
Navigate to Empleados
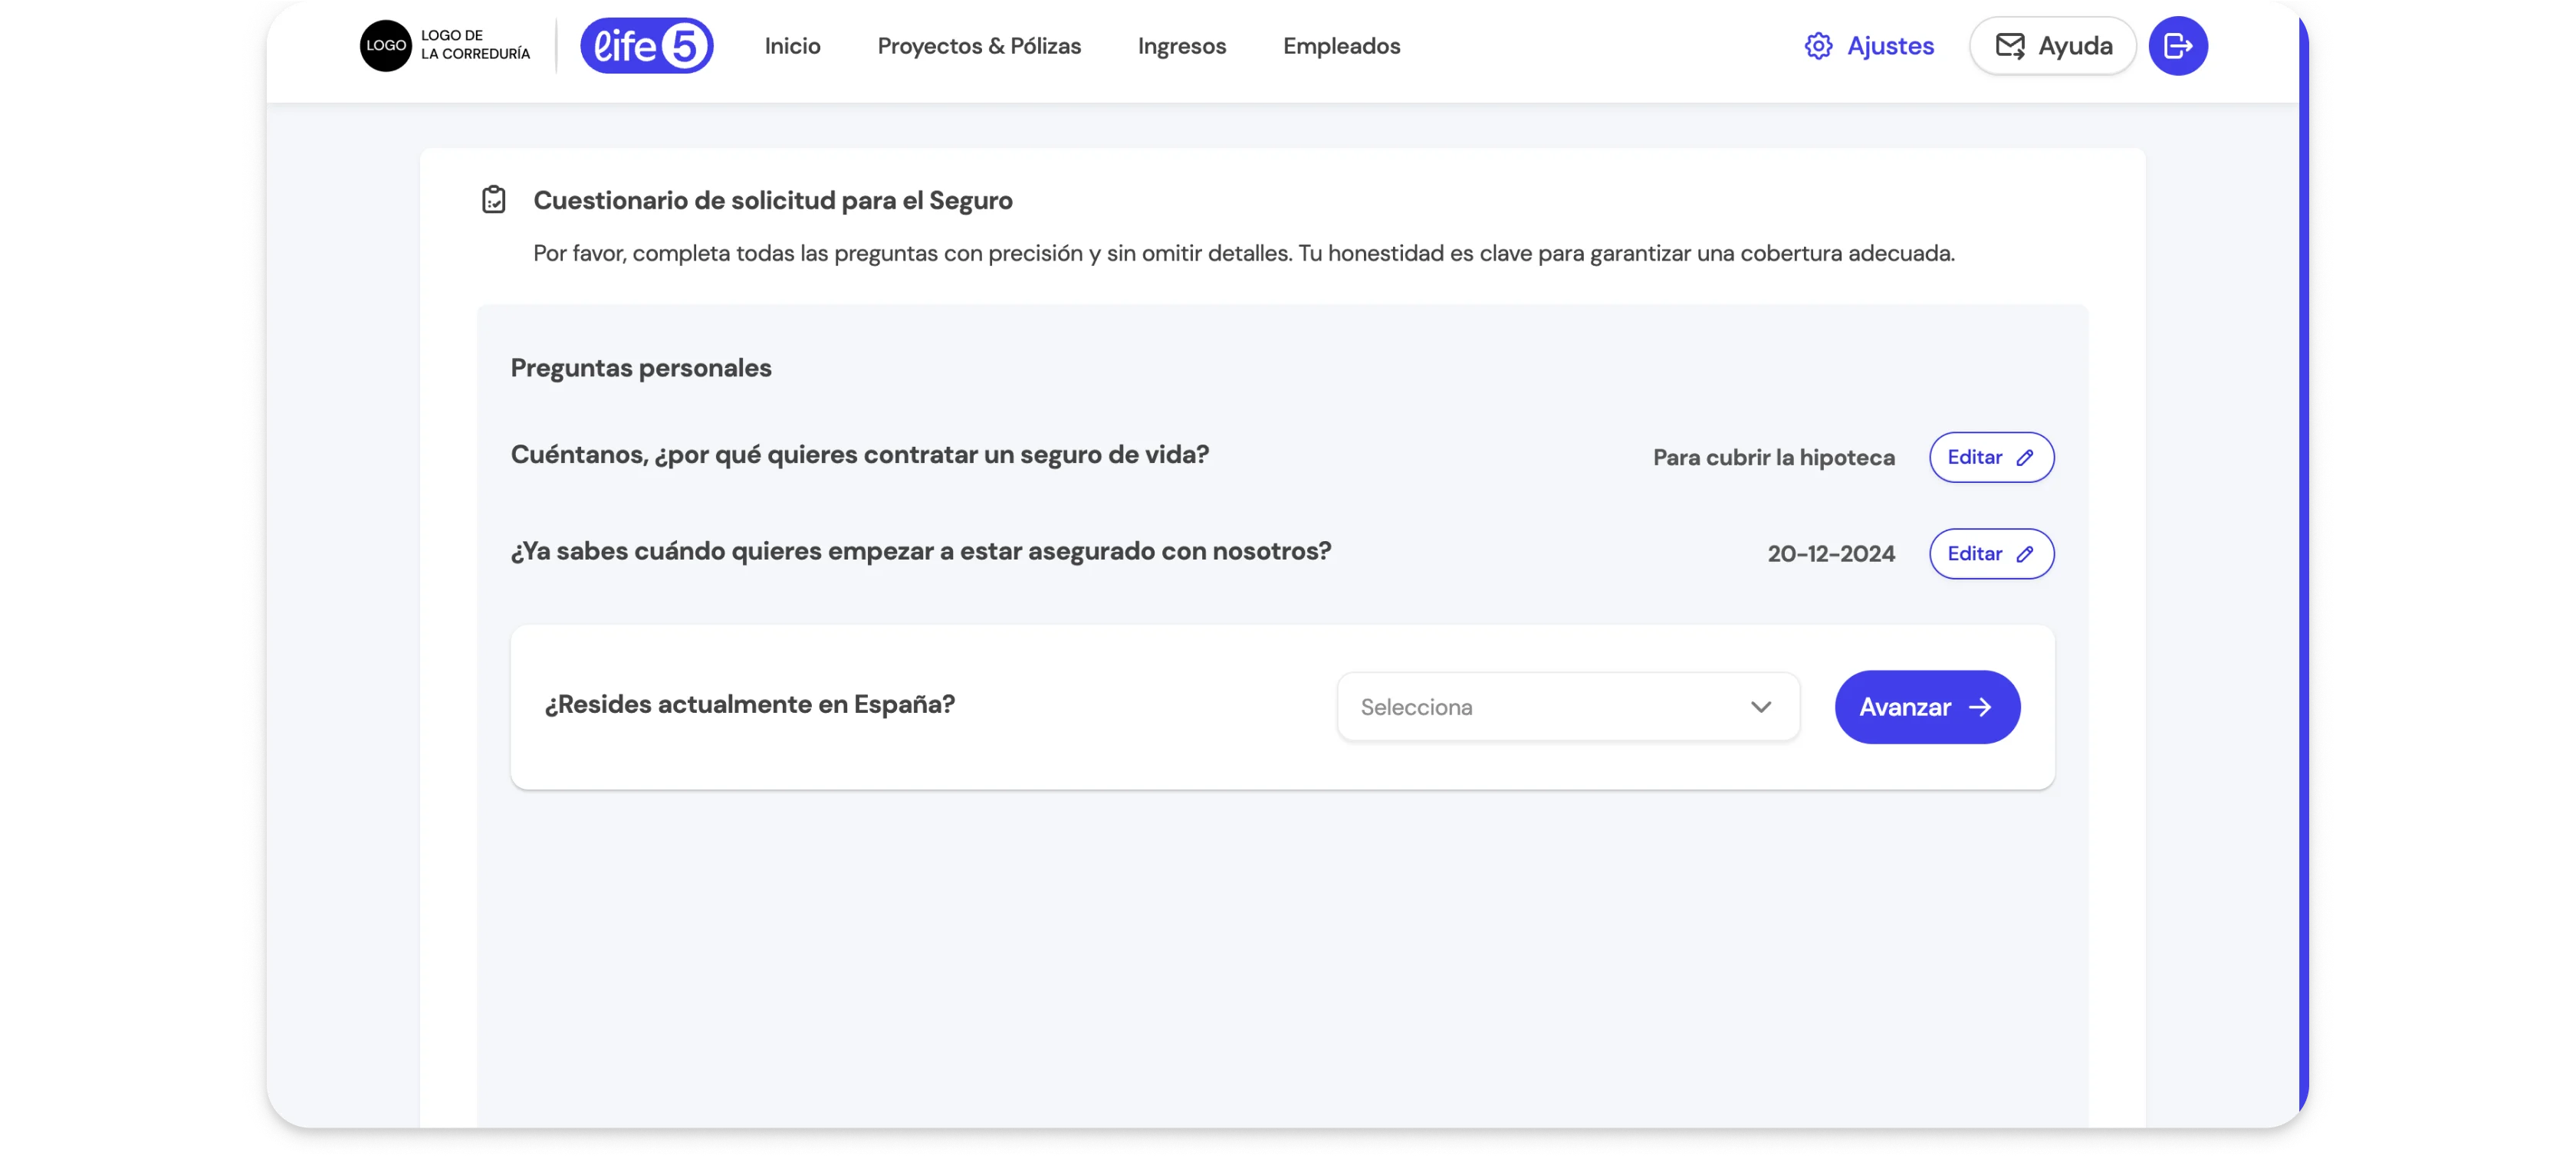coord(1341,46)
